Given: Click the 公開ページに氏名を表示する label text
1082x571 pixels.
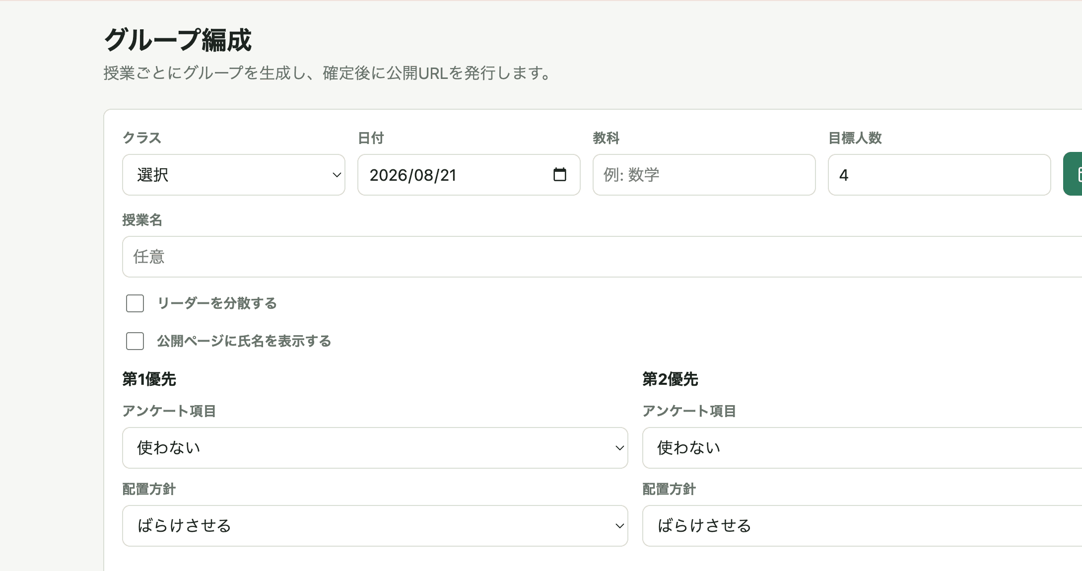Looking at the screenshot, I should [244, 341].
